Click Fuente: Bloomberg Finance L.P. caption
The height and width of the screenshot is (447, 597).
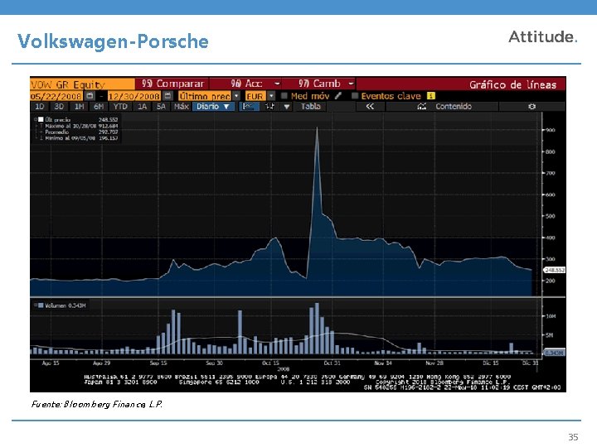97,404
